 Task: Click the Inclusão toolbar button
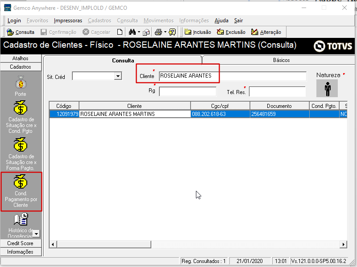pos(198,32)
